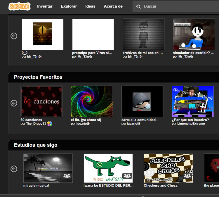Click the 'archivos de mi occ en ...' title

pos(142,53)
